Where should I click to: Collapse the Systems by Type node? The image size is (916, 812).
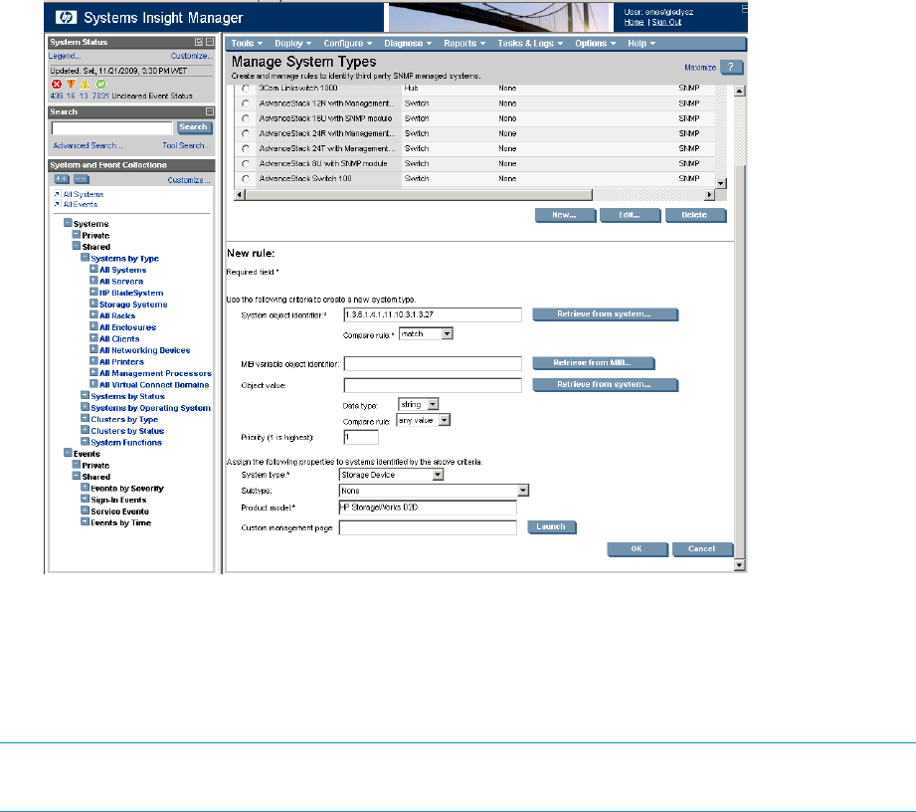[85, 257]
